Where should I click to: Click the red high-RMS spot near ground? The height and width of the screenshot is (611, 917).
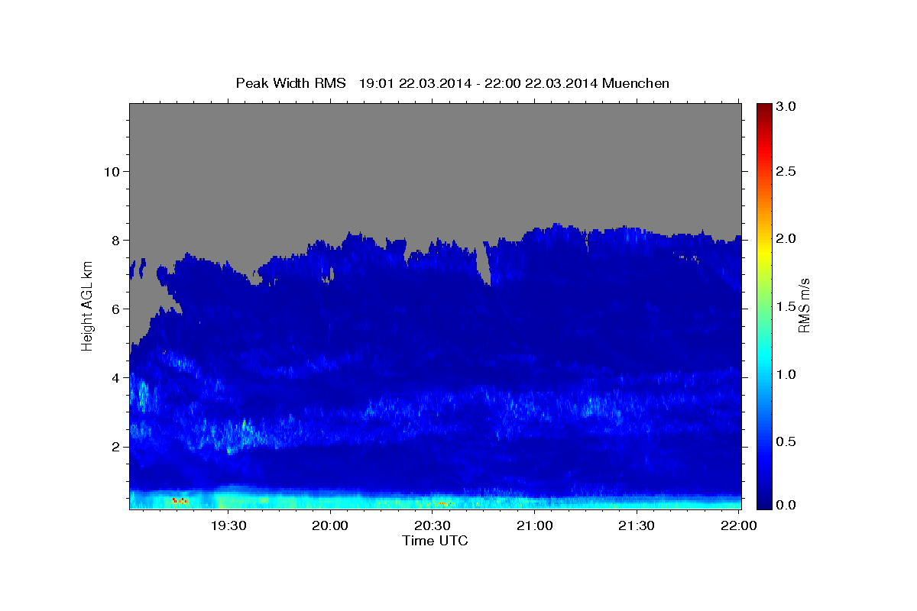[x=180, y=500]
